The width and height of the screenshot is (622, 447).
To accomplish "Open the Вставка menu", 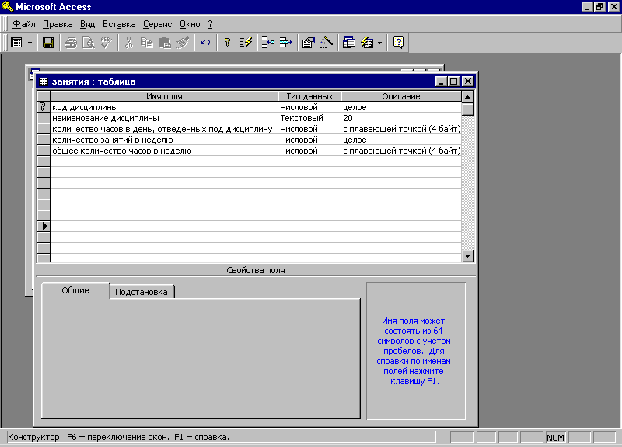I will pos(119,24).
